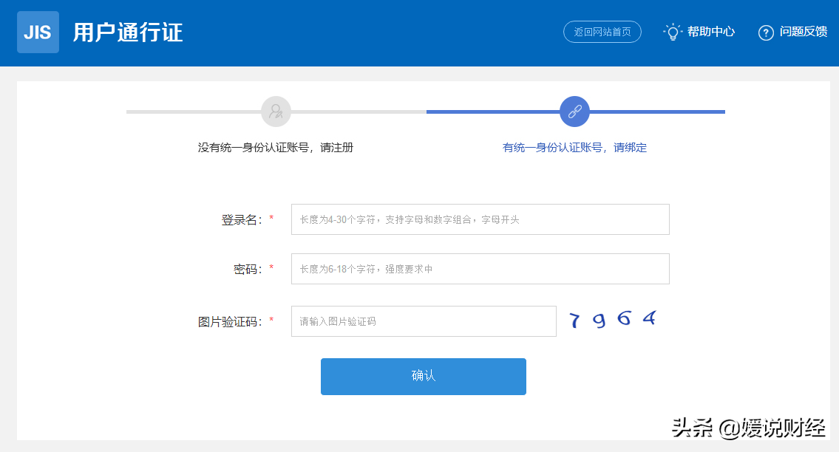Refresh the 7964 captcha image

coord(613,319)
